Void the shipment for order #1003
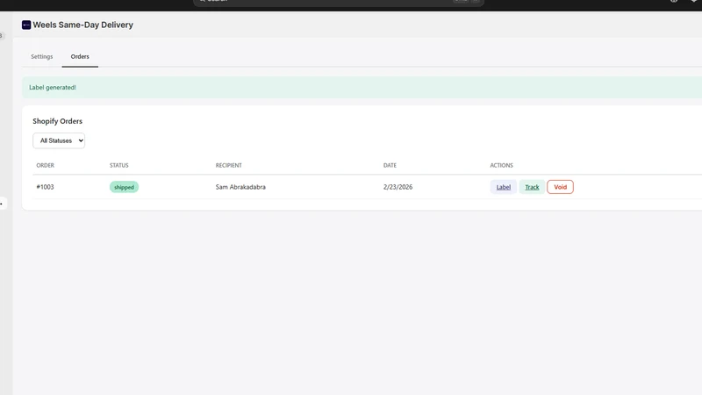This screenshot has width=702, height=395. click(560, 187)
